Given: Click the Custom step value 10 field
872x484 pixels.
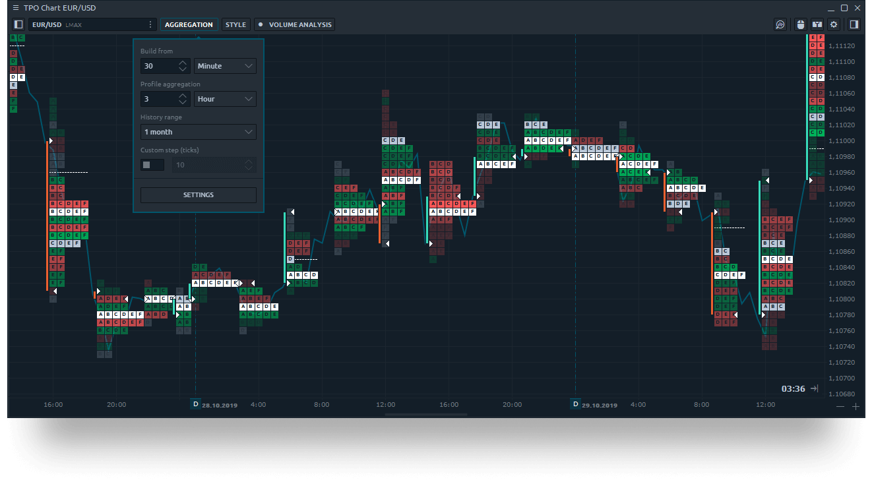Looking at the screenshot, I should pyautogui.click(x=214, y=165).
